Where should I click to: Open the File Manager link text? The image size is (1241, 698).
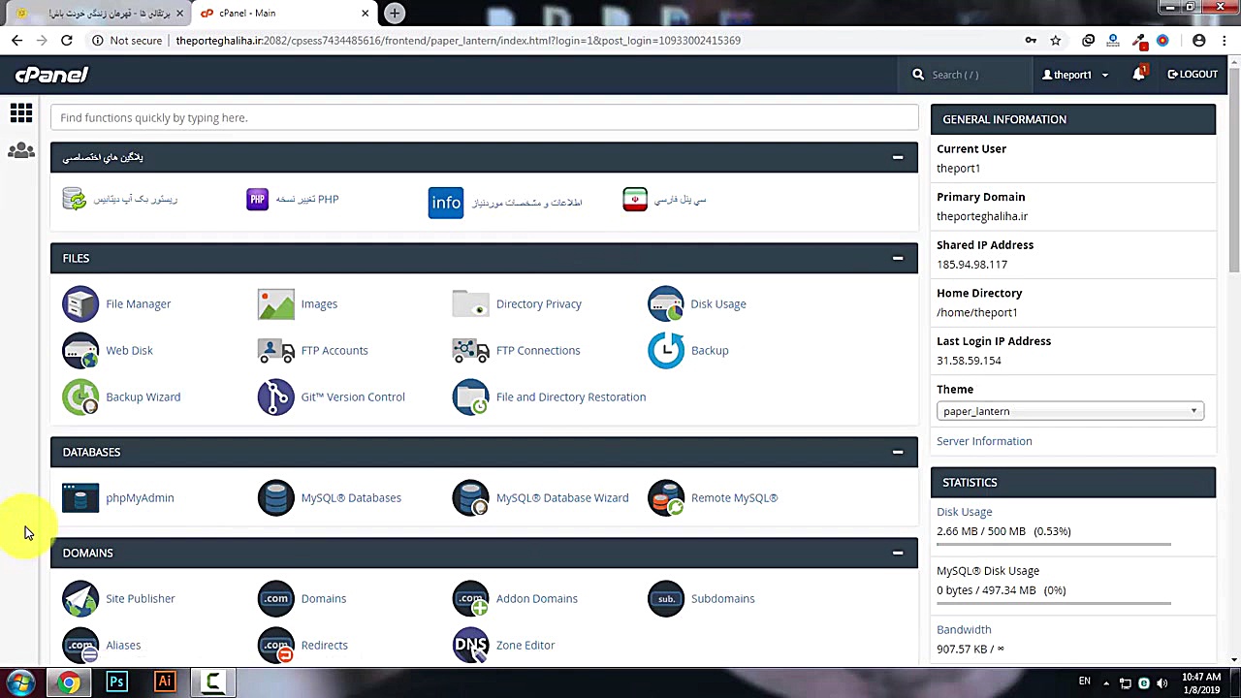click(x=138, y=304)
